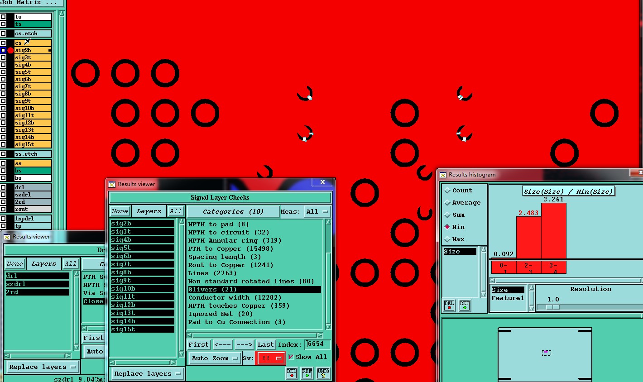Toggle visibility checkbox of layer rout
Viewport: 643px width, 382px height.
[x=3, y=209]
